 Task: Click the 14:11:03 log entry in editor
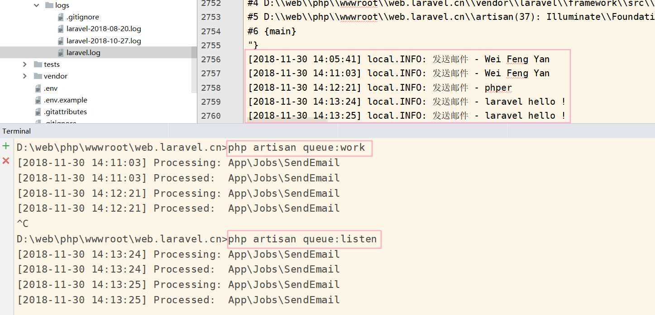[x=398, y=73]
